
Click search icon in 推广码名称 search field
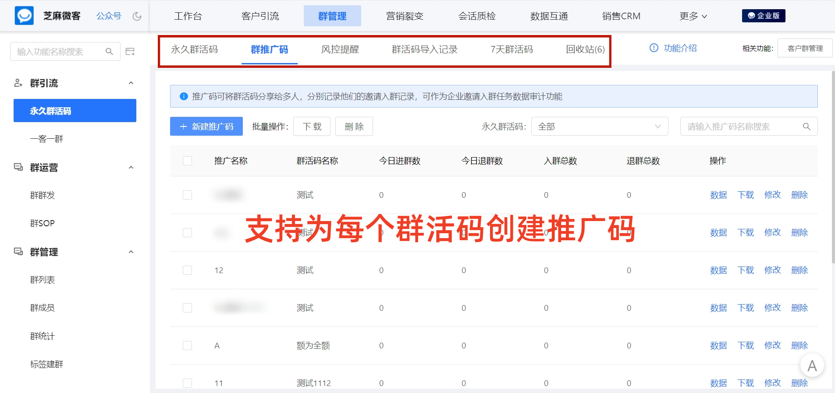point(807,126)
